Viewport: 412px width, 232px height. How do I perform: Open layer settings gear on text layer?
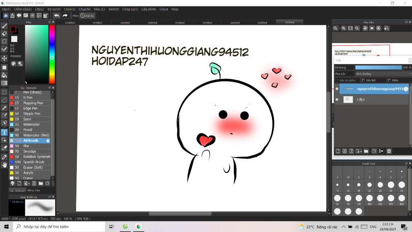click(406, 89)
